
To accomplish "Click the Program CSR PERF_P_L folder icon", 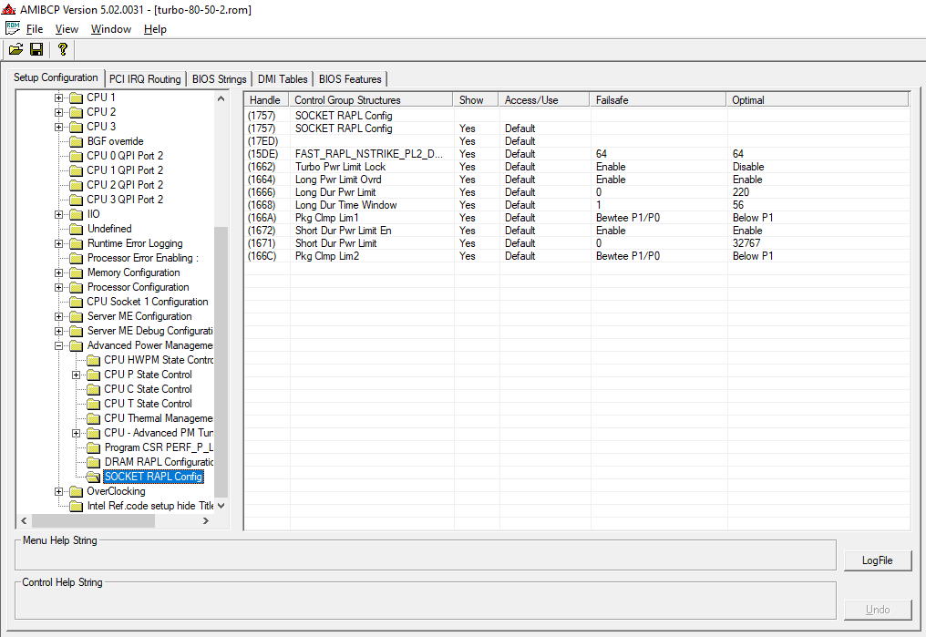I will click(x=93, y=447).
